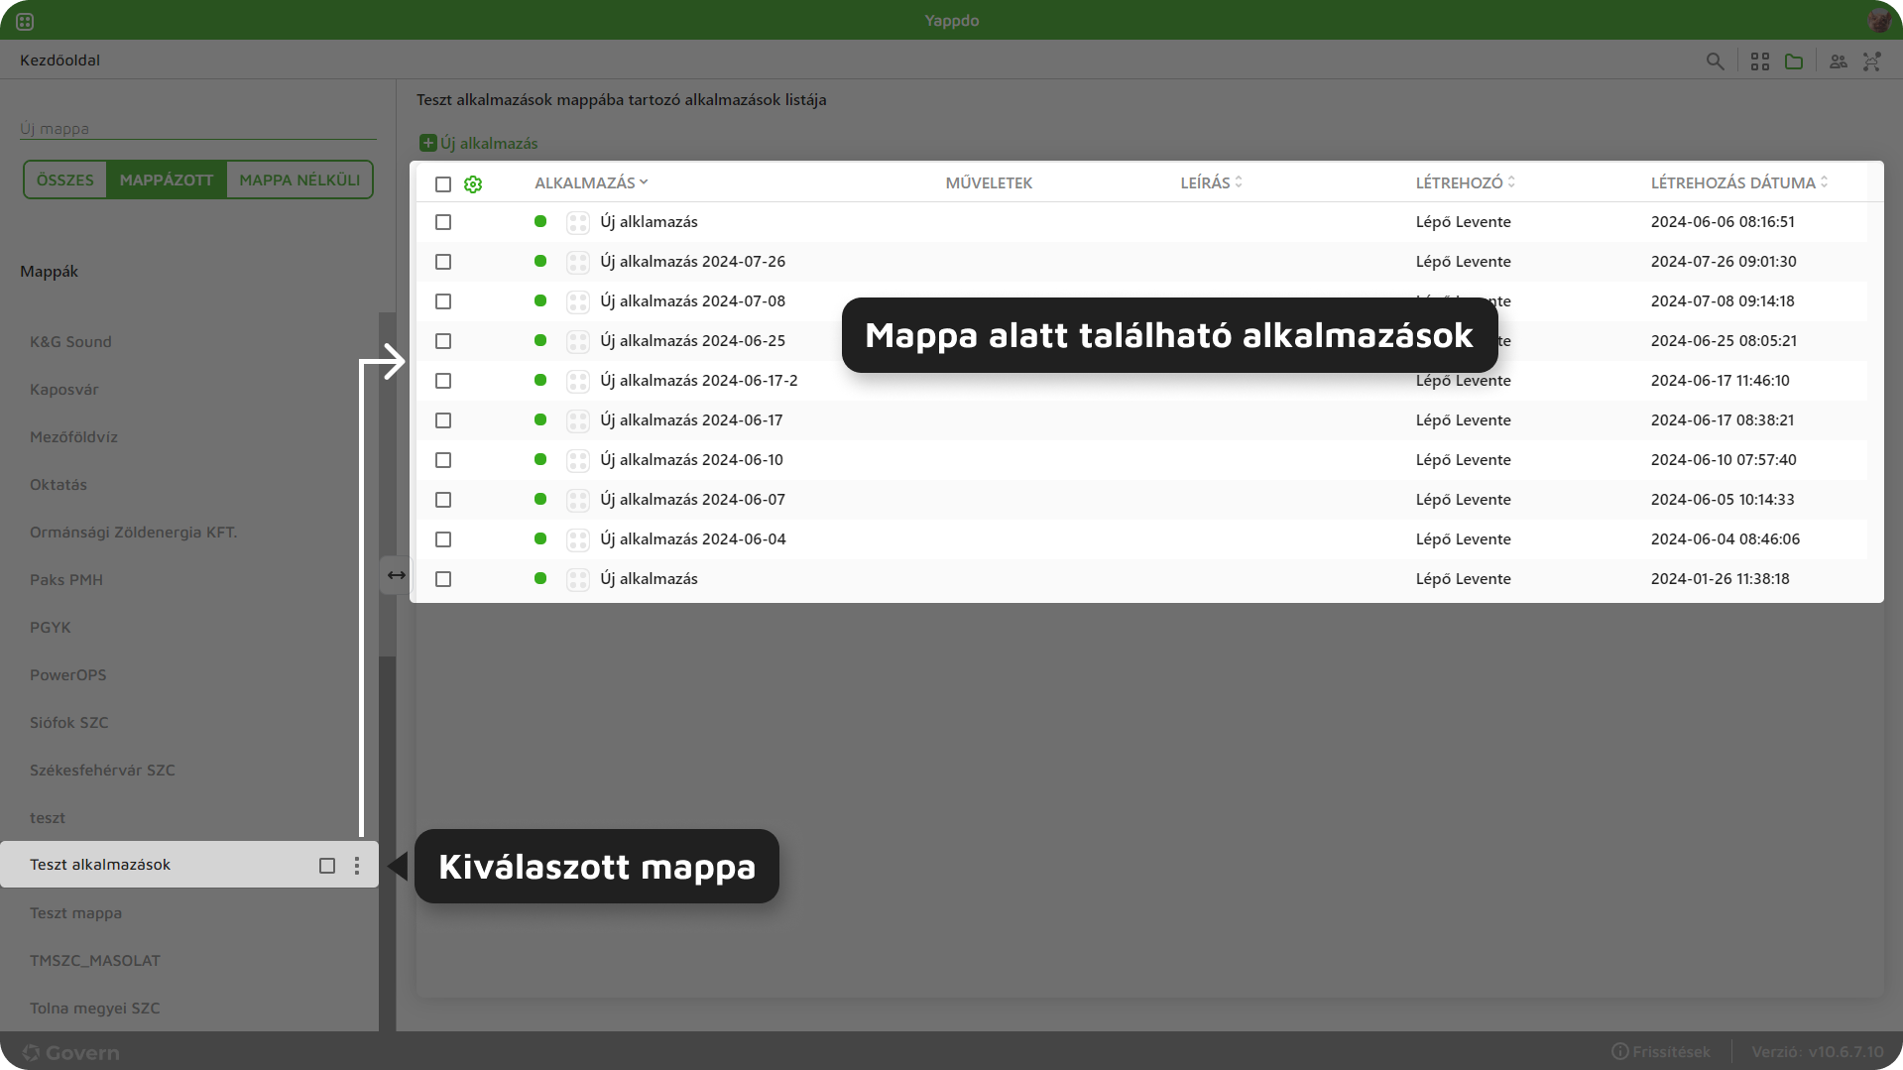1903x1070 pixels.
Task: Click the last icon in the top toolbar
Action: 1871,61
